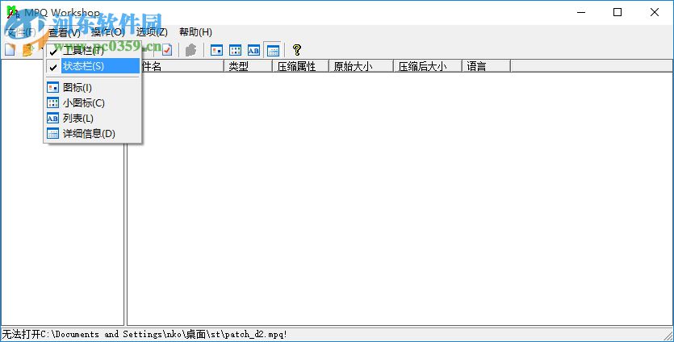This screenshot has width=674, height=342.
Task: Click the yellow question mark help icon
Action: tap(296, 50)
